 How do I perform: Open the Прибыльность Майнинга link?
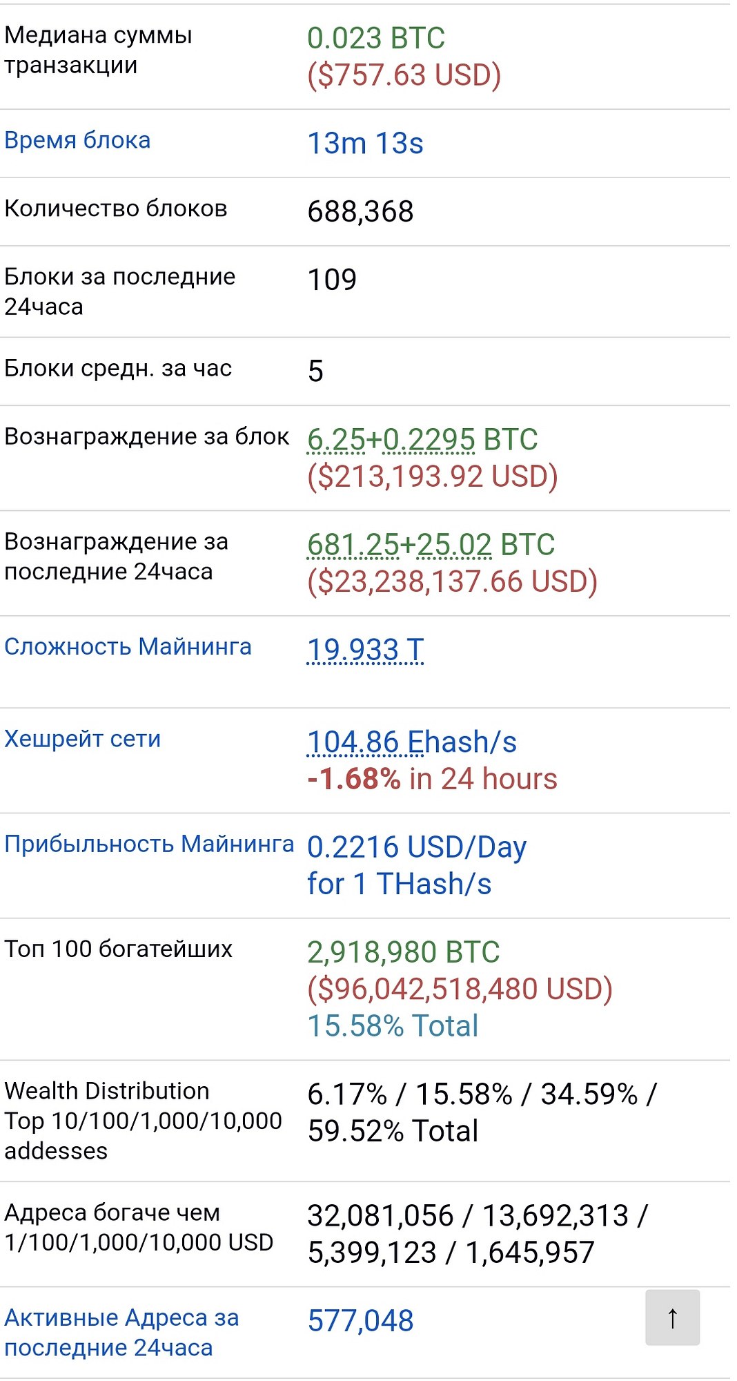point(149,844)
